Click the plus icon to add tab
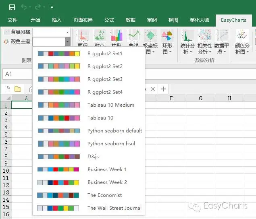Viewport: 256px width, 219px height. click(x=163, y=89)
